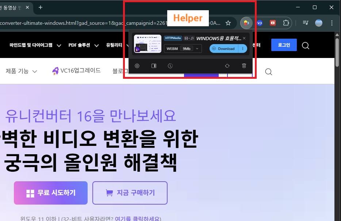Open the Chrome profile avatar
The height and width of the screenshot is (221, 341).
319,23
